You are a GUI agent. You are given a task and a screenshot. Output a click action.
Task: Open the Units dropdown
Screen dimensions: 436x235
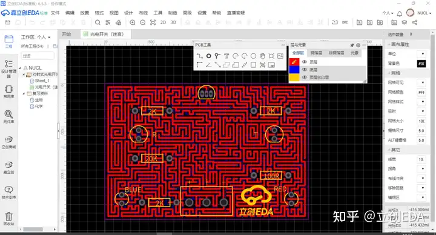(421, 54)
